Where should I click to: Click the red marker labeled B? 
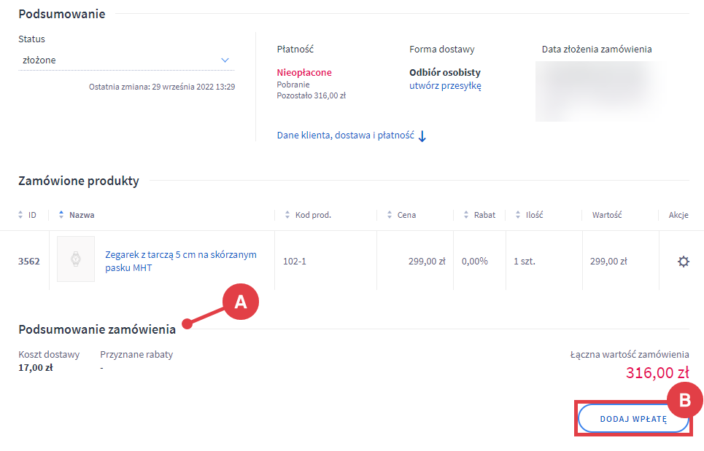click(x=684, y=400)
